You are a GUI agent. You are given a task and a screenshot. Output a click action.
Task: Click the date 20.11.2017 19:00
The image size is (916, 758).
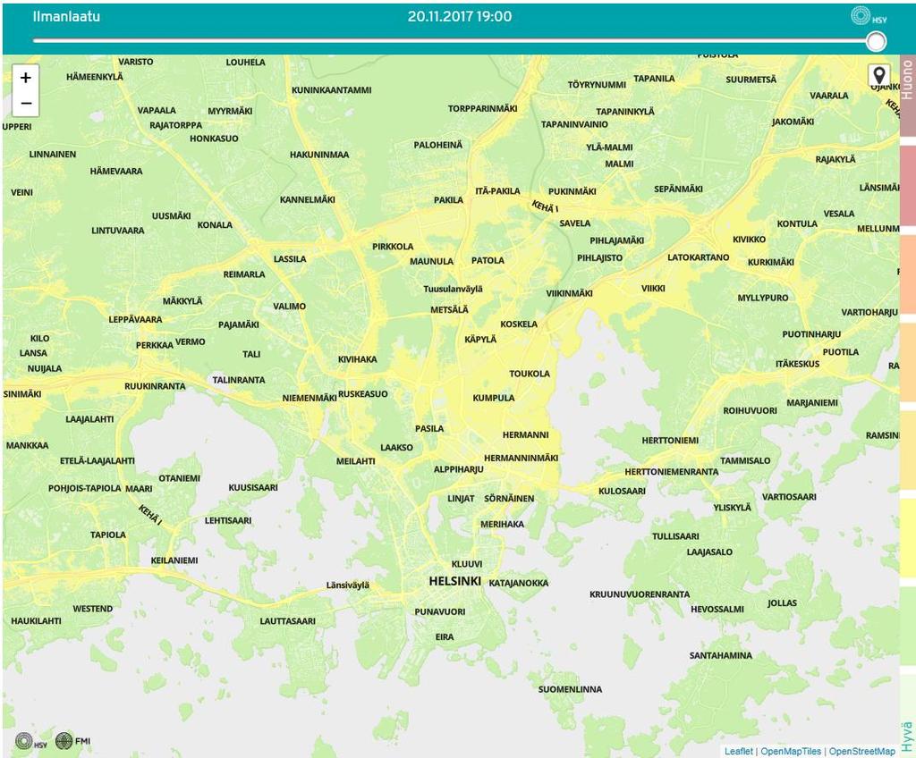460,16
